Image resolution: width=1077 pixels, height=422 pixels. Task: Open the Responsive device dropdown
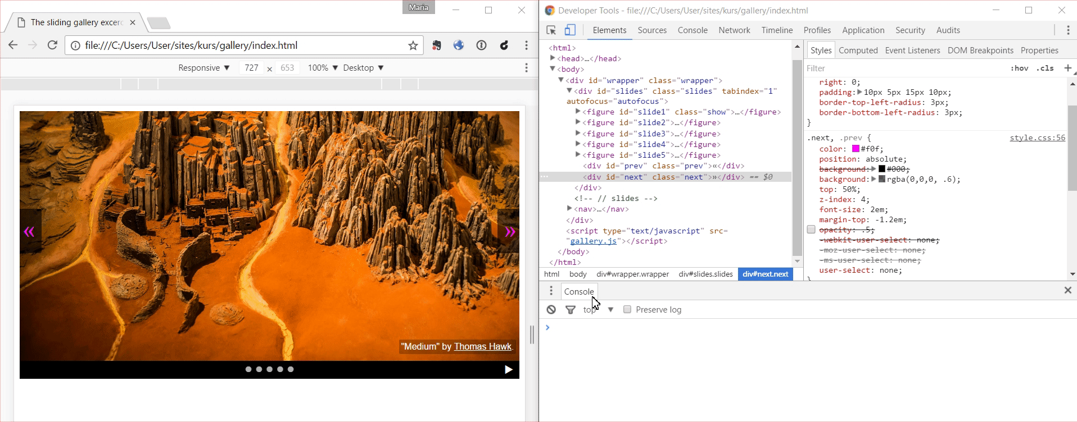point(203,68)
